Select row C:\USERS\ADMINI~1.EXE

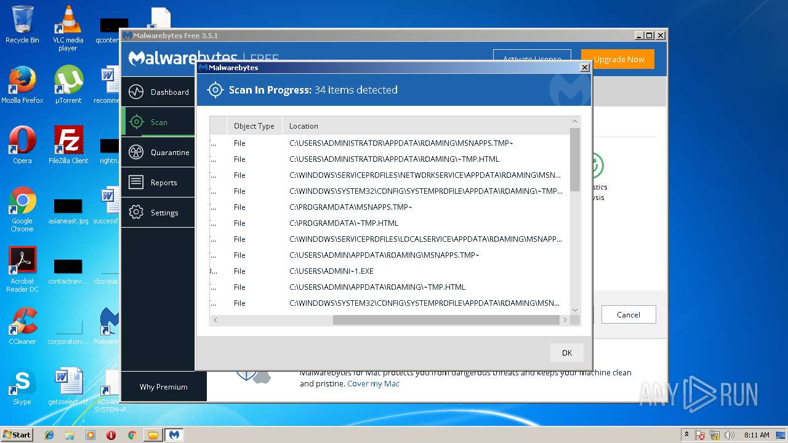[x=390, y=271]
